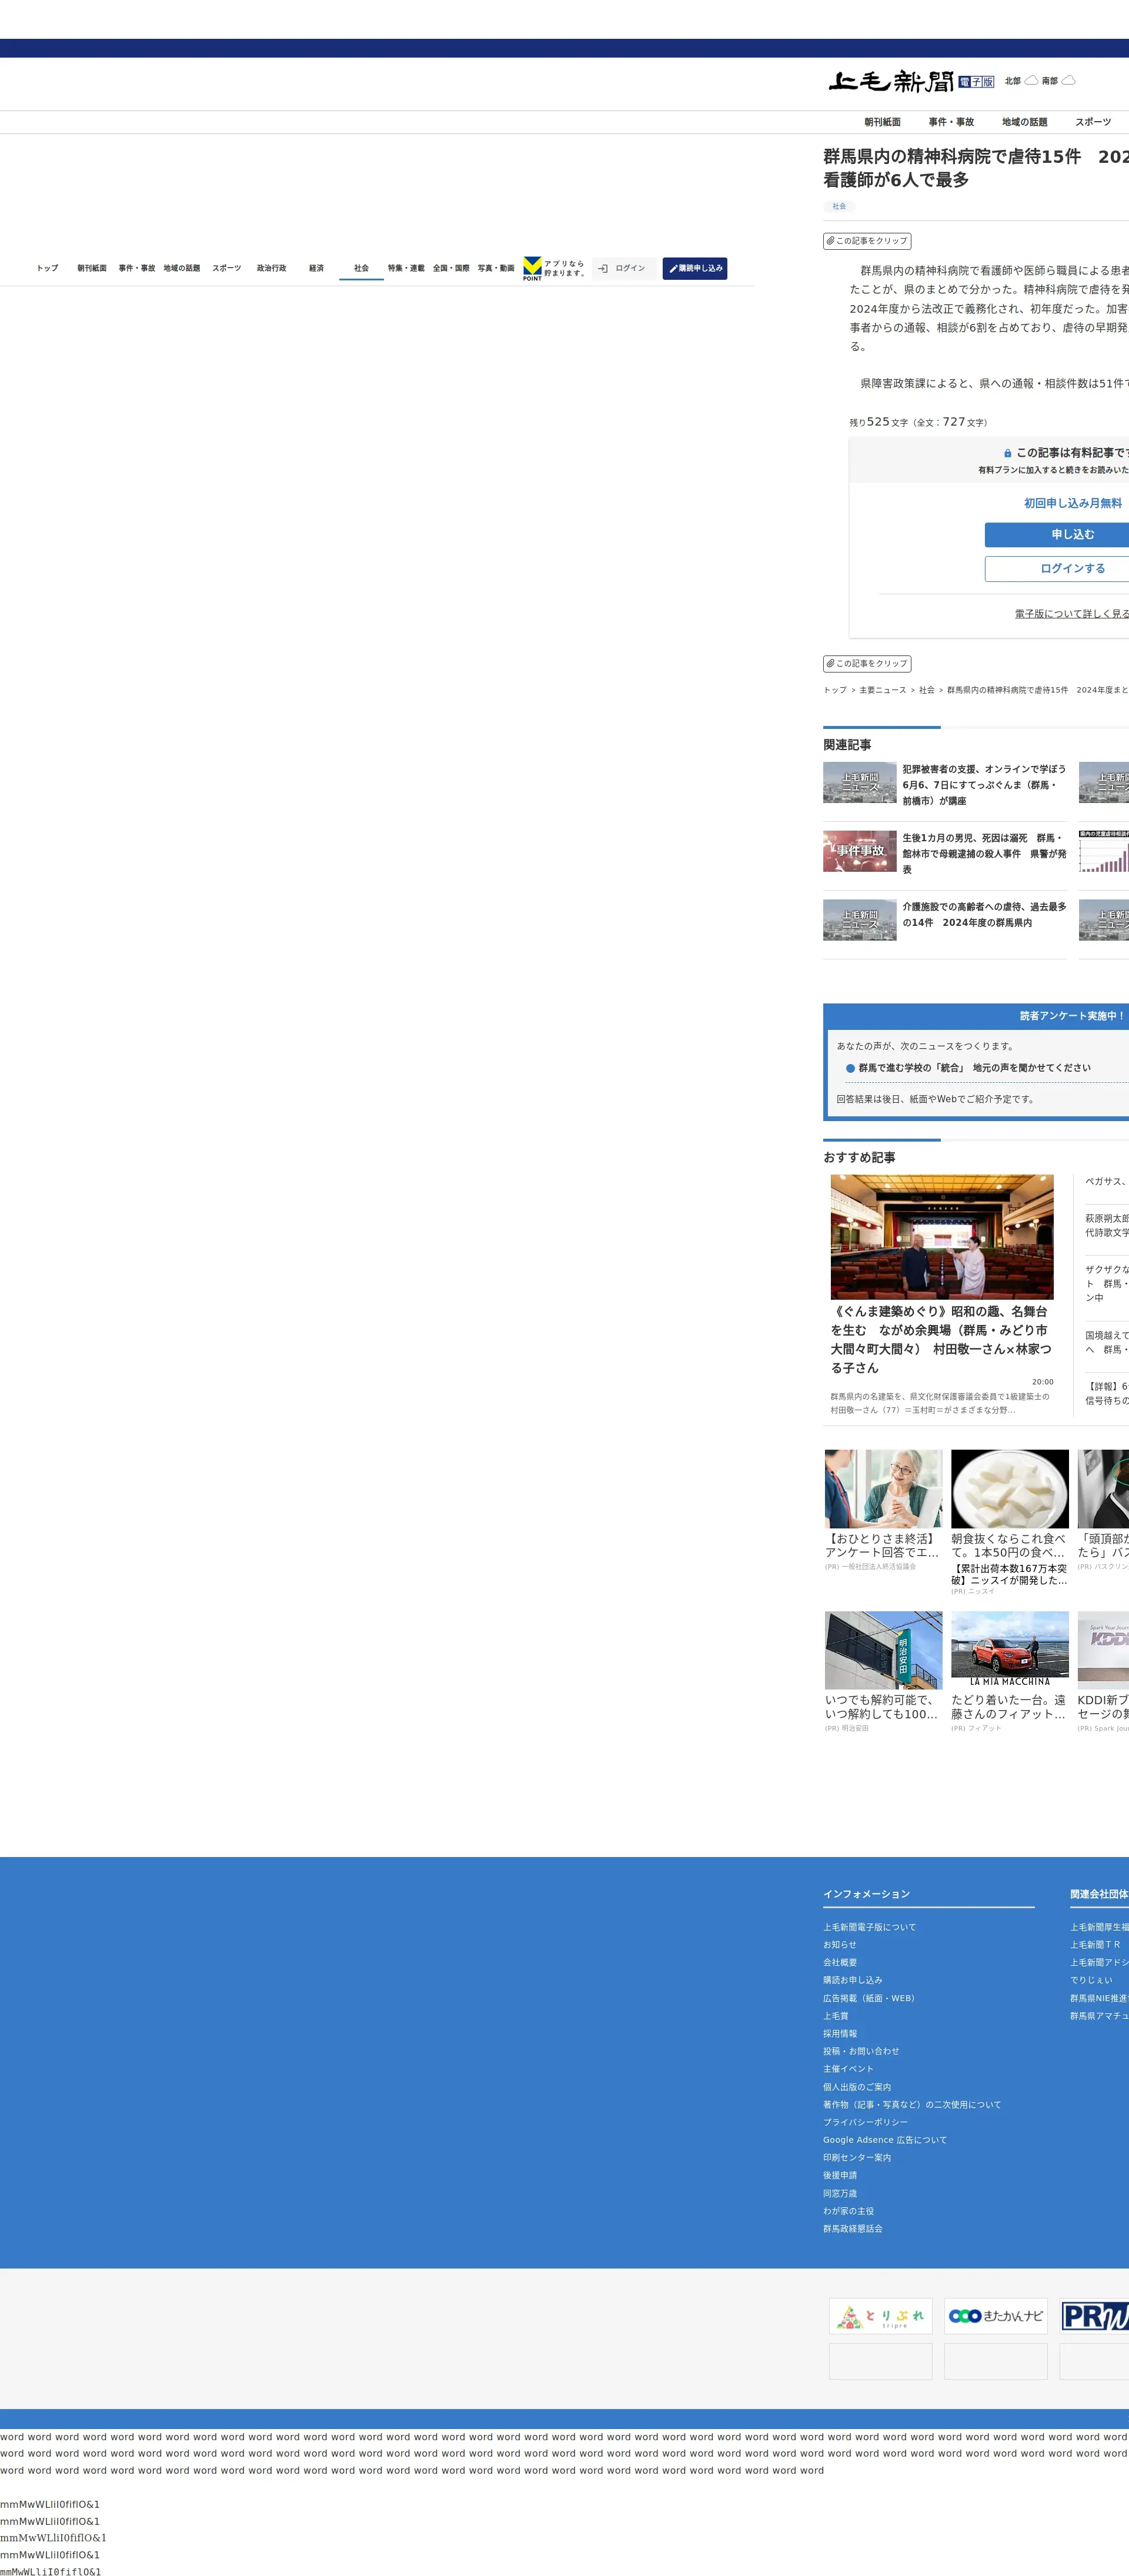1129x2576 pixels.
Task: Open footer link 群馬政経懇話会
Action: point(853,2229)
